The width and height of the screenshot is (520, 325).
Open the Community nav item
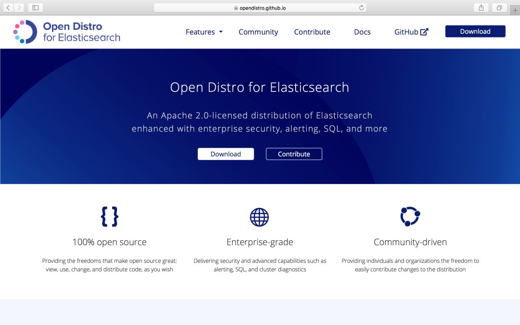coord(259,32)
